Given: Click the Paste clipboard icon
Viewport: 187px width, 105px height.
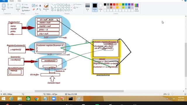Looking at the screenshot, I should 4,6.
